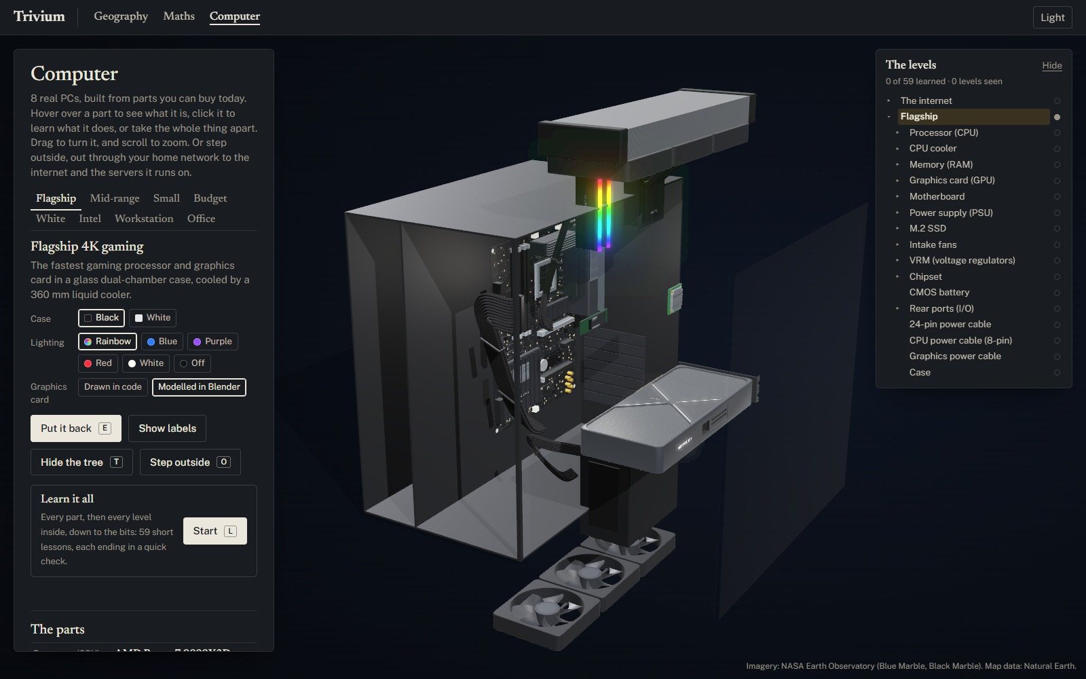This screenshot has width=1086, height=679.
Task: Expand Graphics card (GPU) row arrow
Action: [897, 181]
